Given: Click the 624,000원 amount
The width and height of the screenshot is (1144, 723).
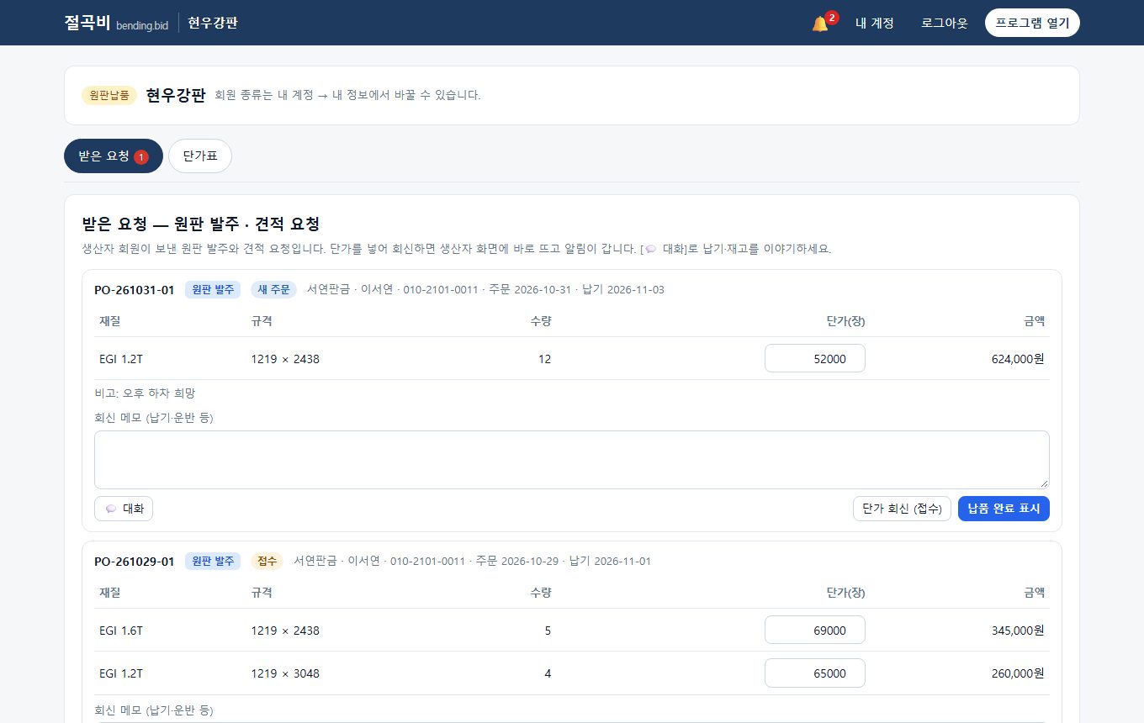Looking at the screenshot, I should click(1018, 359).
